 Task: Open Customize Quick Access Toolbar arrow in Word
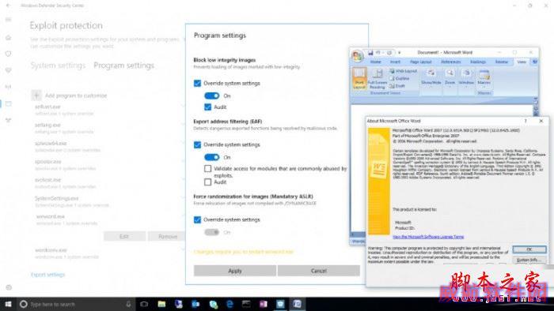coord(399,53)
